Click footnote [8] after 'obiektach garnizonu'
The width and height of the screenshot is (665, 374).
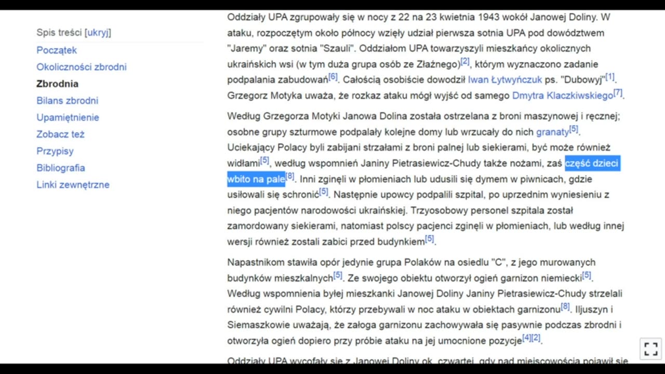pos(565,306)
